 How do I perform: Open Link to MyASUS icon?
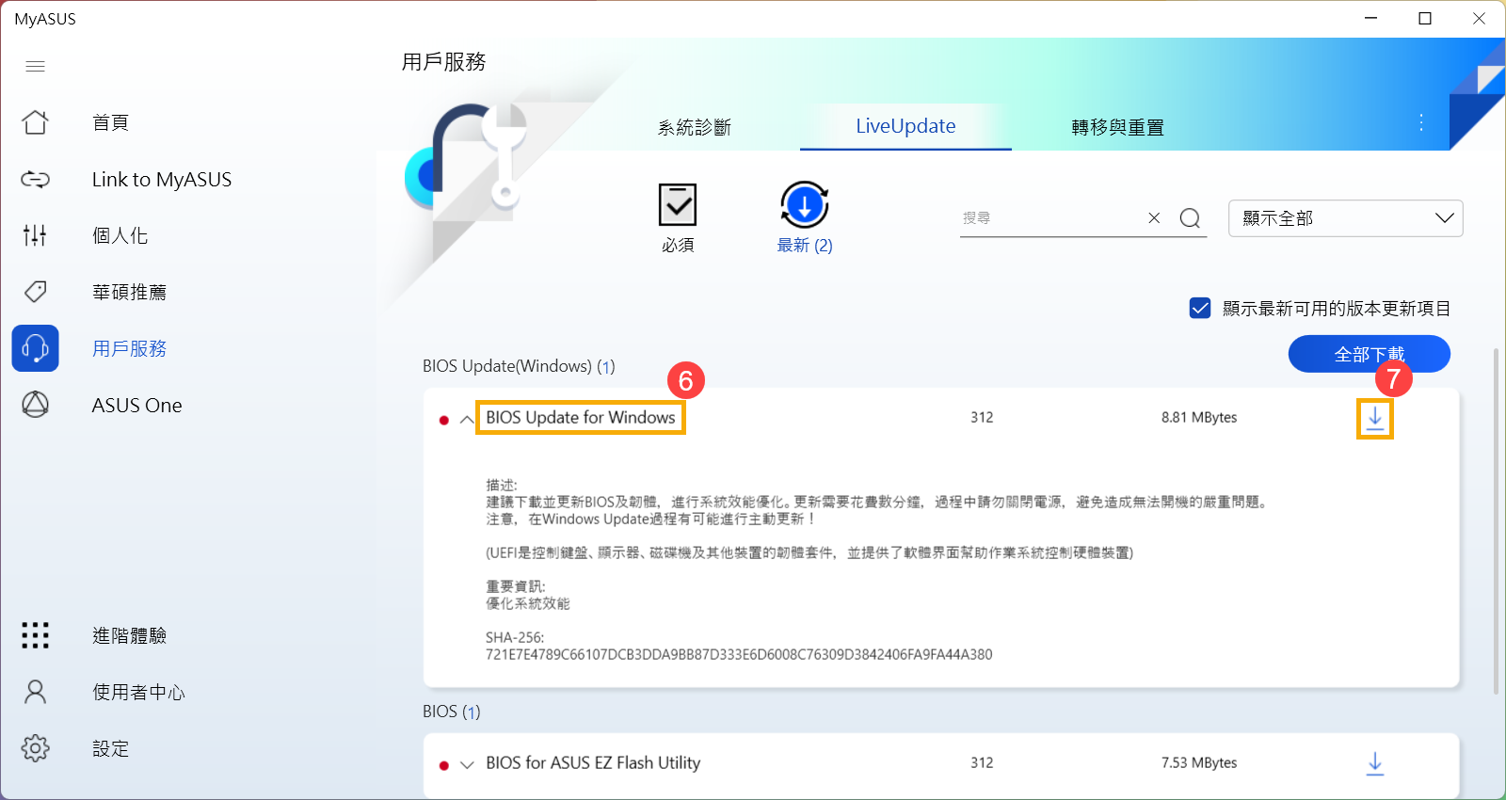[x=36, y=179]
